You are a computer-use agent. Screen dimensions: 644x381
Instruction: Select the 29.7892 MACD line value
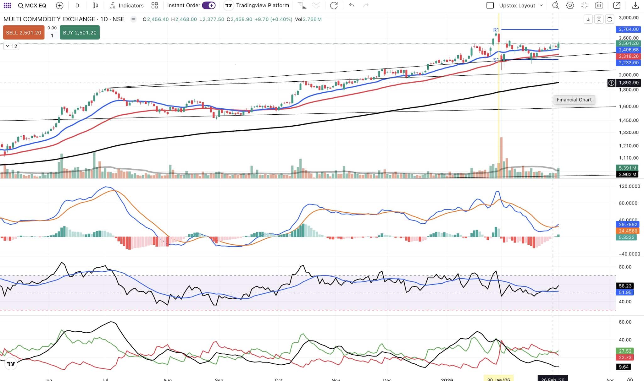pyautogui.click(x=628, y=224)
